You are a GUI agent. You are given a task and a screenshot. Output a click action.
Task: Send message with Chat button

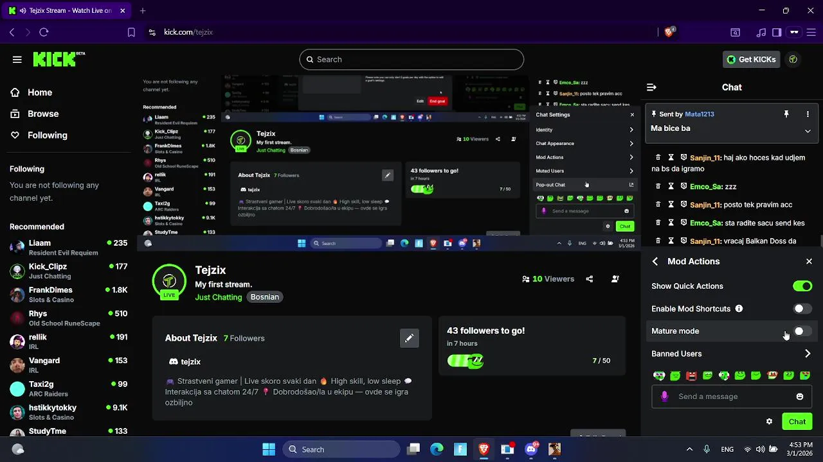pos(797,422)
